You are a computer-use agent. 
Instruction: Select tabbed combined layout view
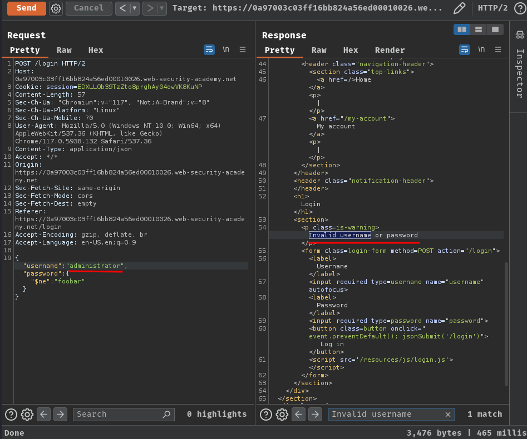[495, 29]
